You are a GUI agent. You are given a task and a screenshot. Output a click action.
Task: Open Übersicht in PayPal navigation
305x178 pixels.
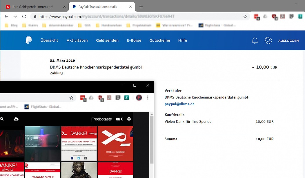[49, 40]
